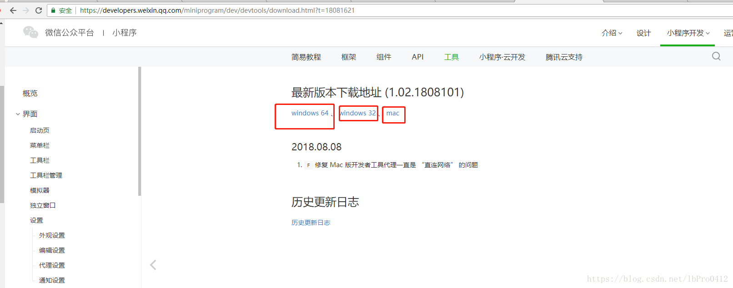Download the windows 32 version
Screen dimensions: 733x288
pos(358,113)
